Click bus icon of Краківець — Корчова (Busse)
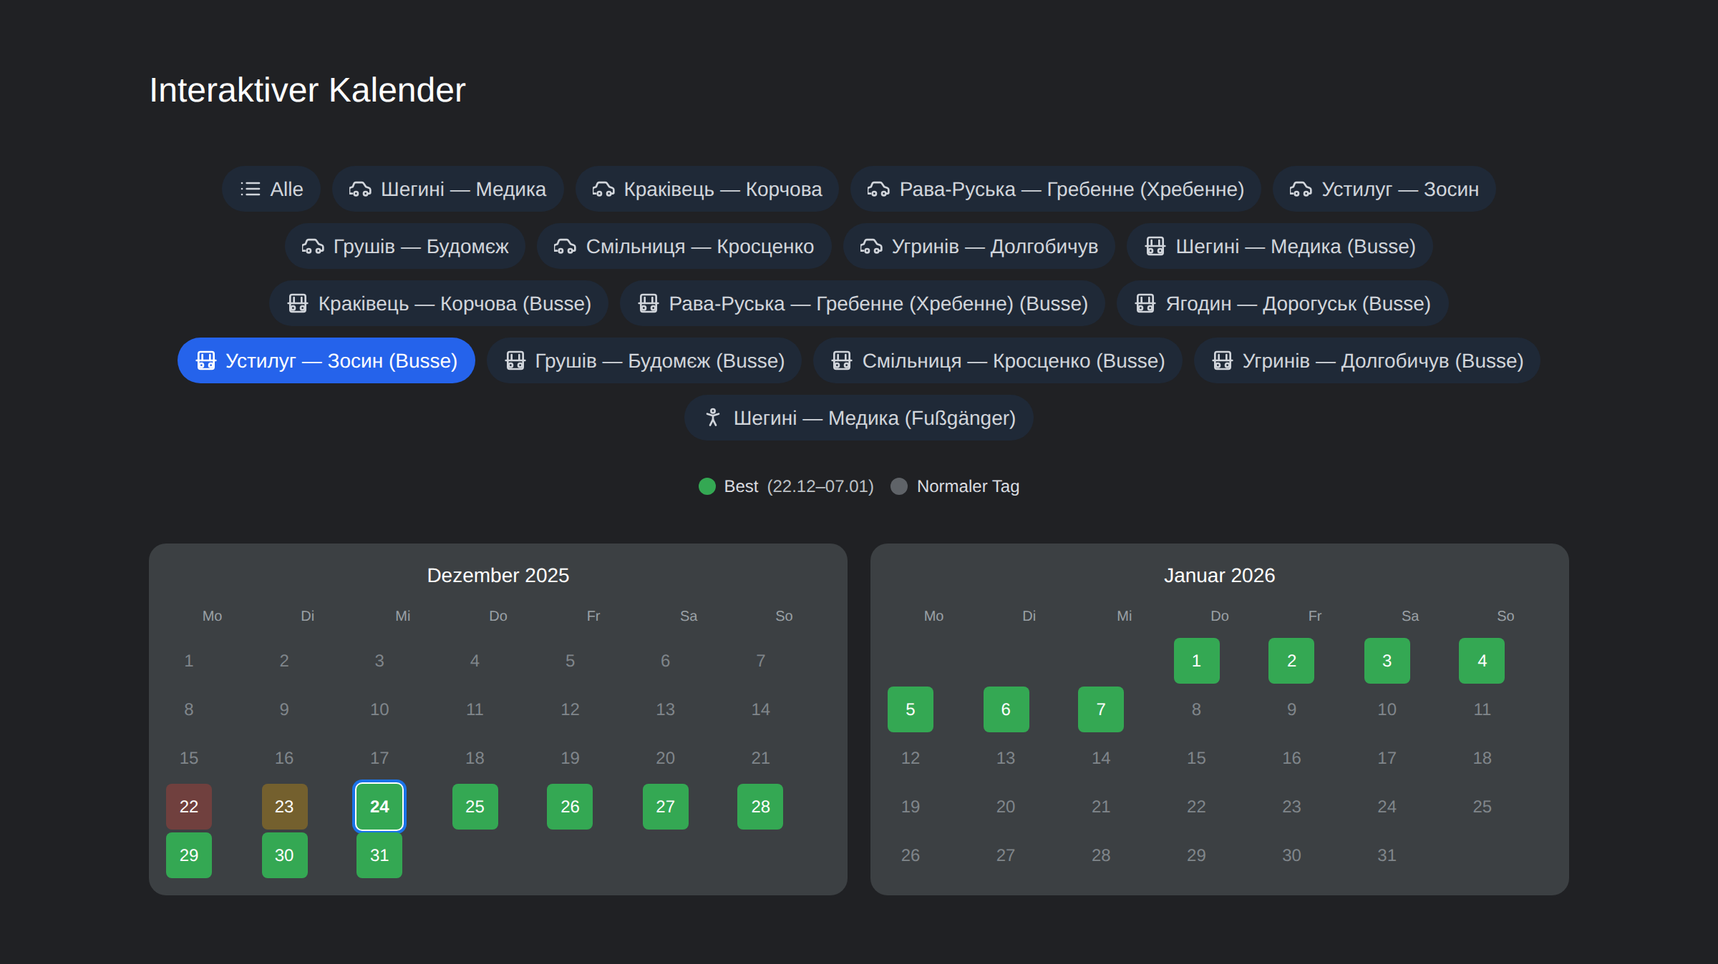 pos(297,303)
